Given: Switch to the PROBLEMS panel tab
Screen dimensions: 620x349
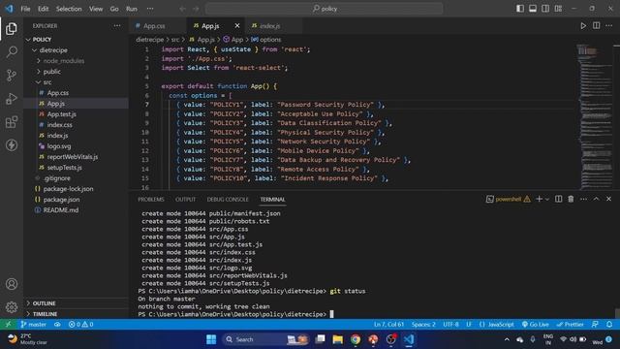Looking at the screenshot, I should (x=151, y=199).
